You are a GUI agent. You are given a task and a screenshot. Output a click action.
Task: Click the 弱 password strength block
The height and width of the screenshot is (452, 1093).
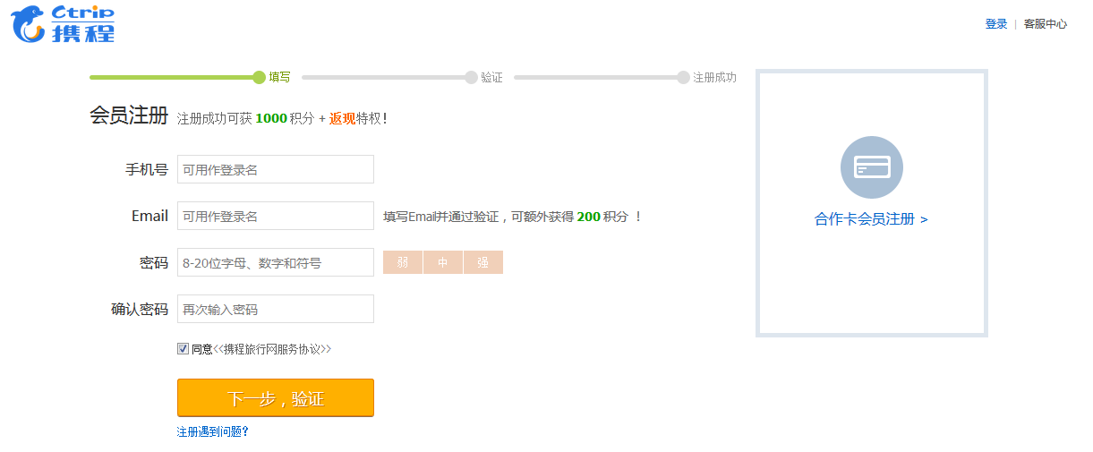click(x=403, y=262)
